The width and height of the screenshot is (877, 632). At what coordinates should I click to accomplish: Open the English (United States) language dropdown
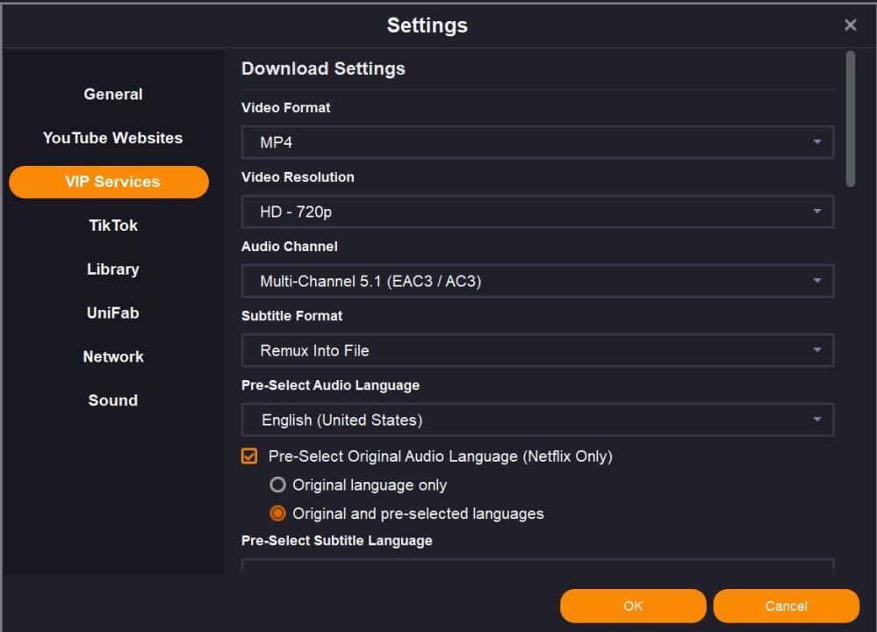537,420
